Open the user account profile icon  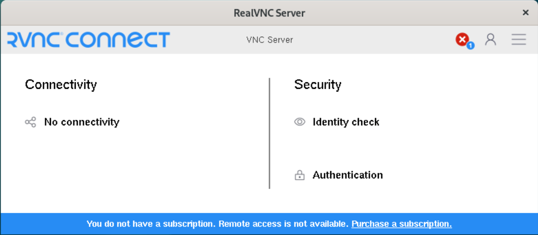pyautogui.click(x=491, y=39)
